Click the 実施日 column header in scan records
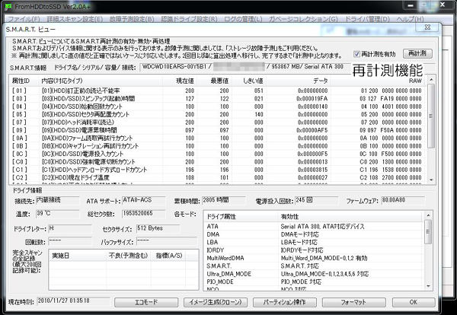This screenshot has width=457, height=315. click(x=78, y=256)
